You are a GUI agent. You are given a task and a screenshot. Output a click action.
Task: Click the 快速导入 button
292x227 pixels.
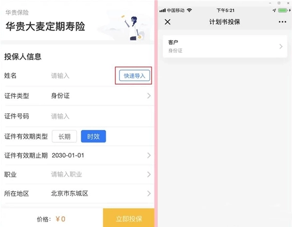click(134, 75)
